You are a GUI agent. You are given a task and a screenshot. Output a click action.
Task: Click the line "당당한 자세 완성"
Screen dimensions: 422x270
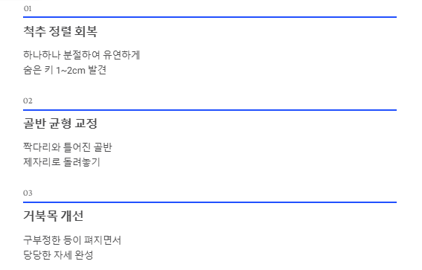point(58,254)
